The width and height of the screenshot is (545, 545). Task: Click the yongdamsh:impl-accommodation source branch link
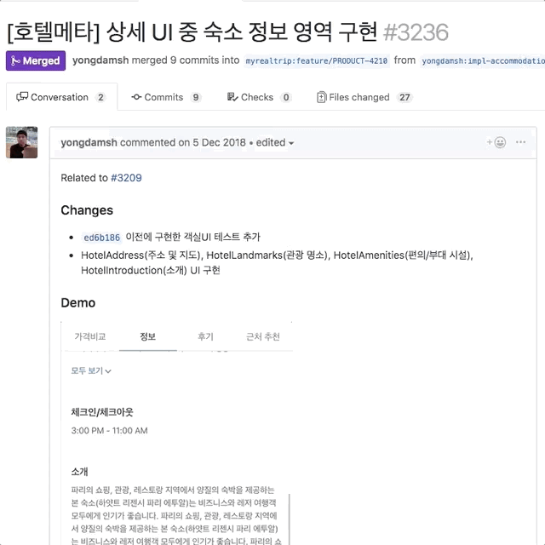[x=483, y=61]
